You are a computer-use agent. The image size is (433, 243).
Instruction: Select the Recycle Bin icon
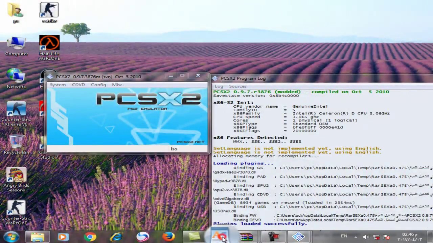coord(16,144)
